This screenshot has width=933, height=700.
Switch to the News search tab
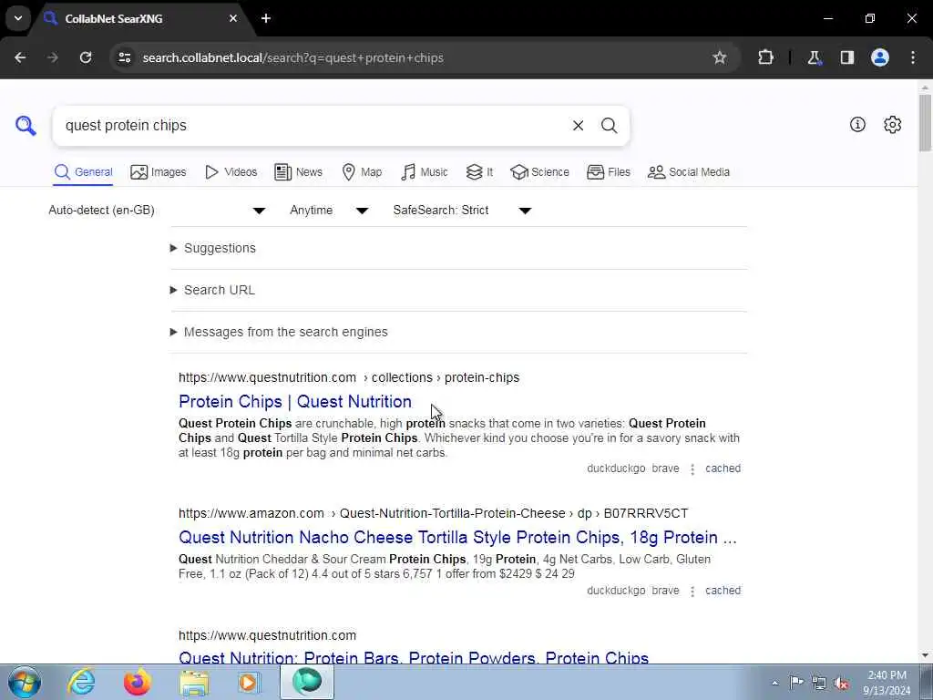298,172
